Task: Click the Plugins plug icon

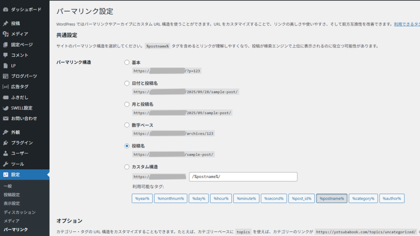Action: (x=5, y=143)
